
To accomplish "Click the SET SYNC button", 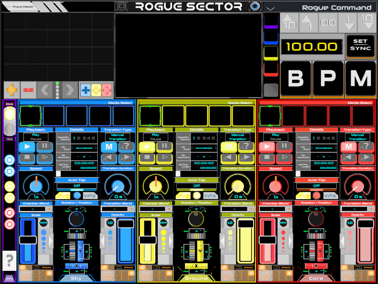I will [x=361, y=46].
